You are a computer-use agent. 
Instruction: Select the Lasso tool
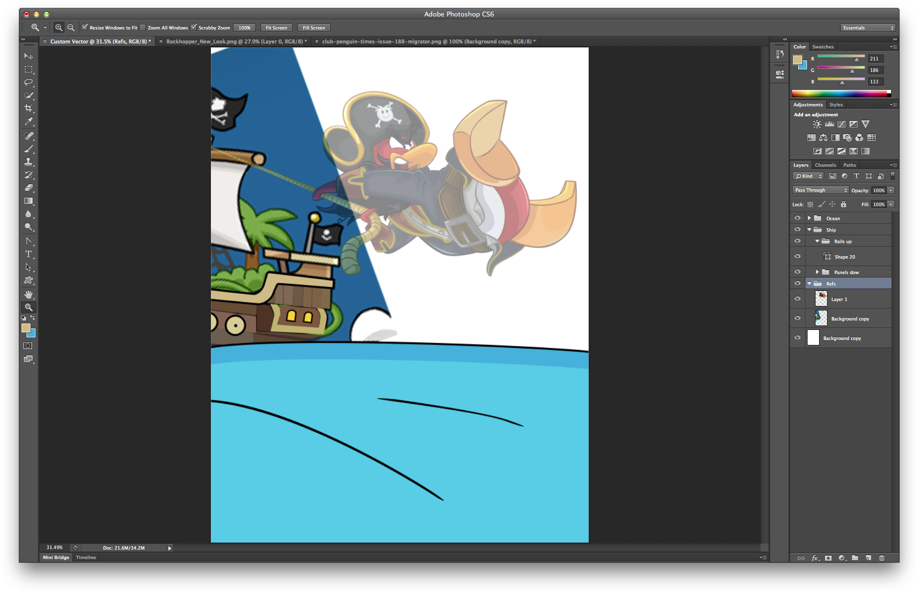point(28,82)
